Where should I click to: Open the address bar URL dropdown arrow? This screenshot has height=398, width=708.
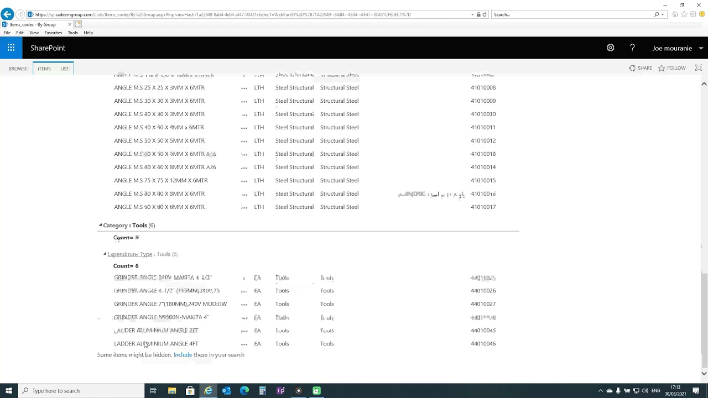pyautogui.click(x=472, y=14)
